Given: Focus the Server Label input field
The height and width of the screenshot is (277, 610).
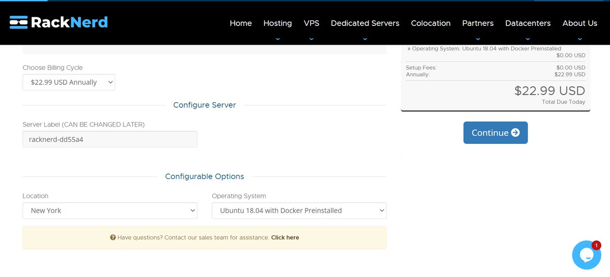Looking at the screenshot, I should pos(110,139).
